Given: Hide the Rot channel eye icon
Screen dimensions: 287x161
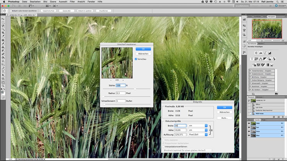Looking at the screenshot, I should point(249,127).
